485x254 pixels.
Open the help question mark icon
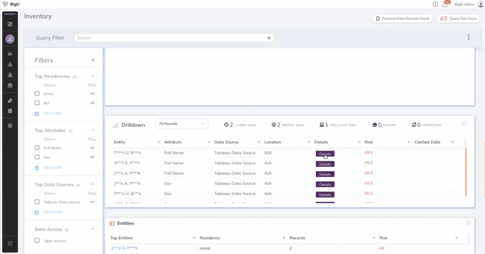(x=435, y=4)
